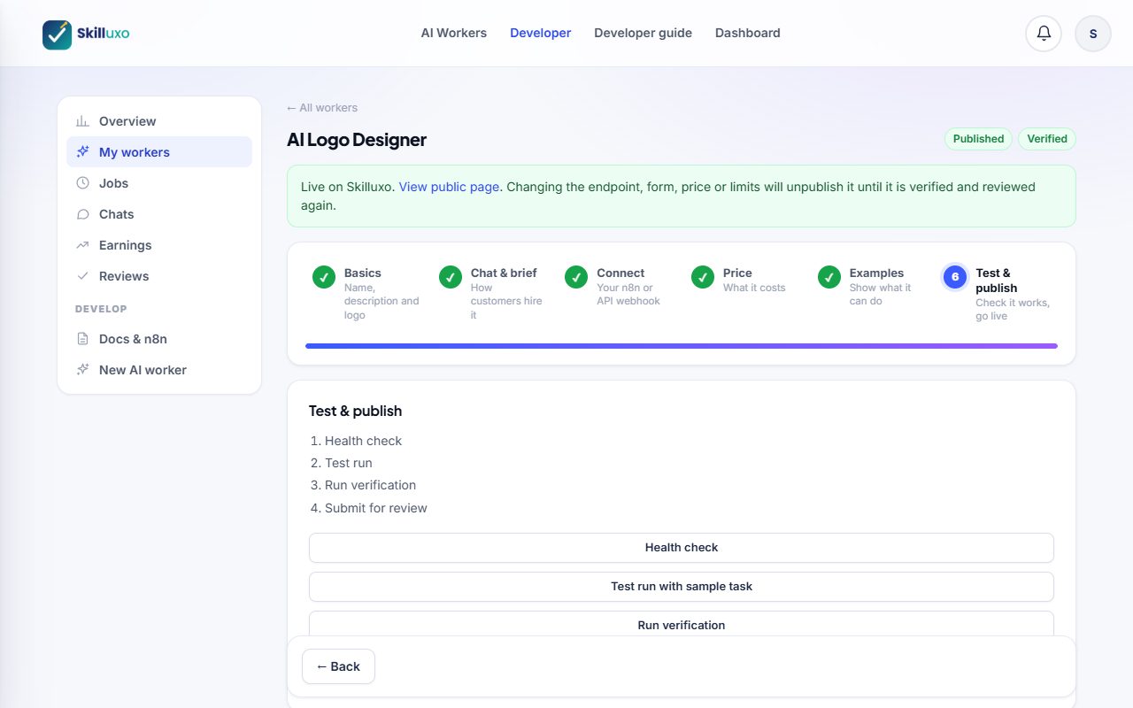Open the Jobs label in the sidebar
Viewport: 1133px width, 708px height.
[x=113, y=183]
